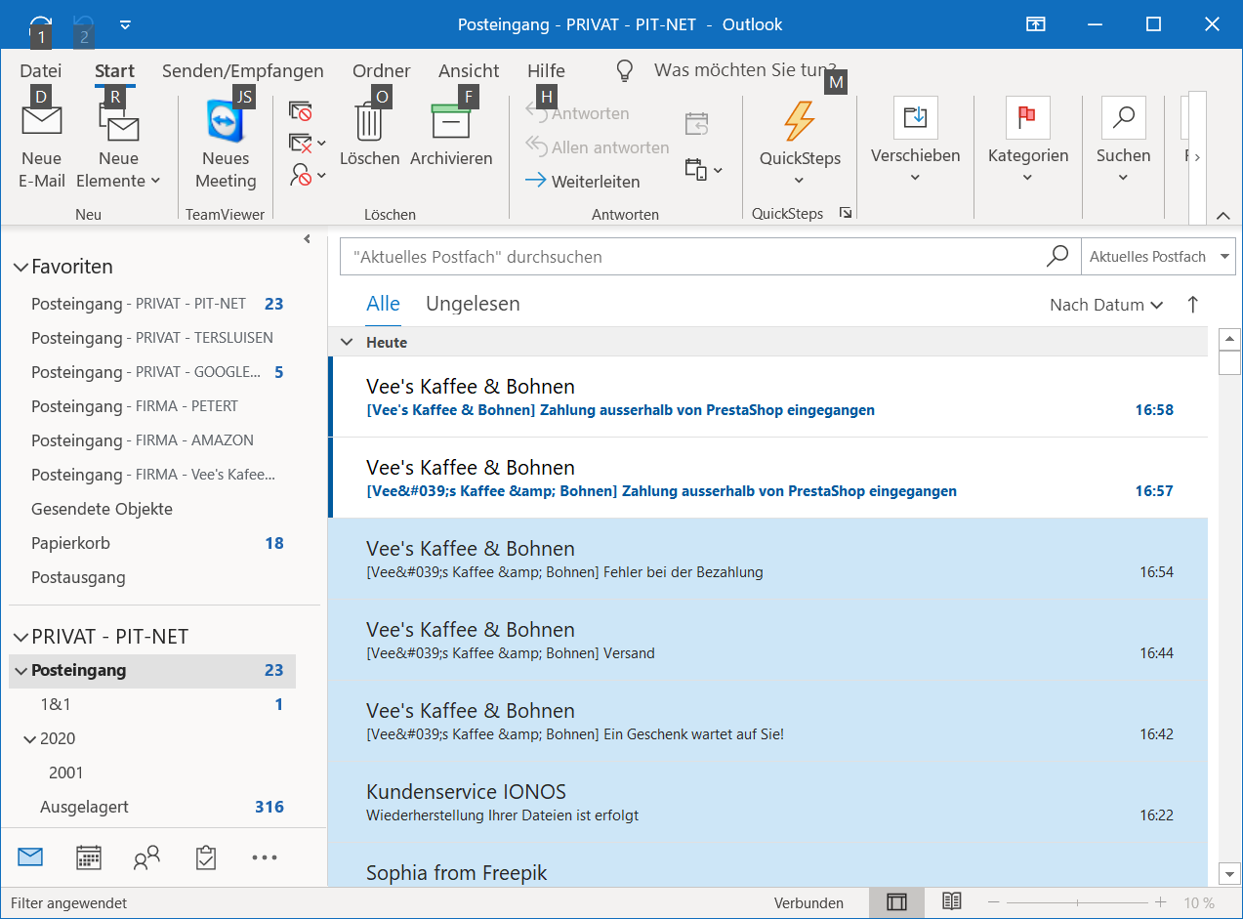Switch to Tasks view icon
This screenshot has height=919, width=1243.
click(206, 857)
